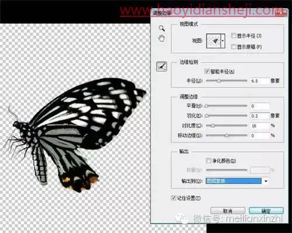Click the 取消 cancel button
The height and width of the screenshot is (233, 292).
click(x=228, y=211)
